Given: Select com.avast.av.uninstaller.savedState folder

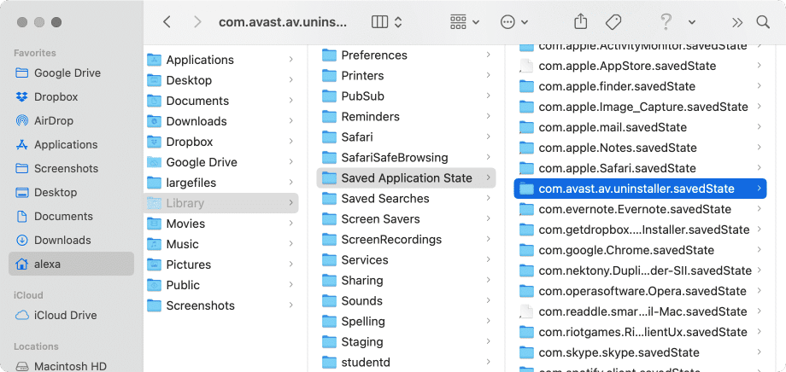Looking at the screenshot, I should (x=641, y=189).
